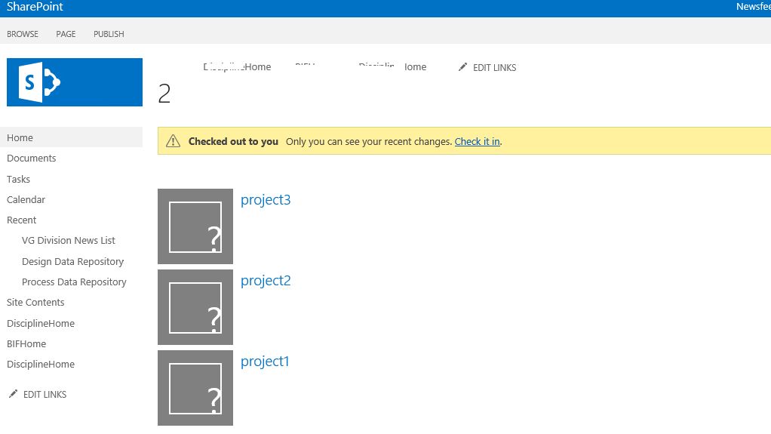Open the DisciplineHome link above BIFHome in the sidebar
Screen dimensions: 771x434
coord(41,323)
